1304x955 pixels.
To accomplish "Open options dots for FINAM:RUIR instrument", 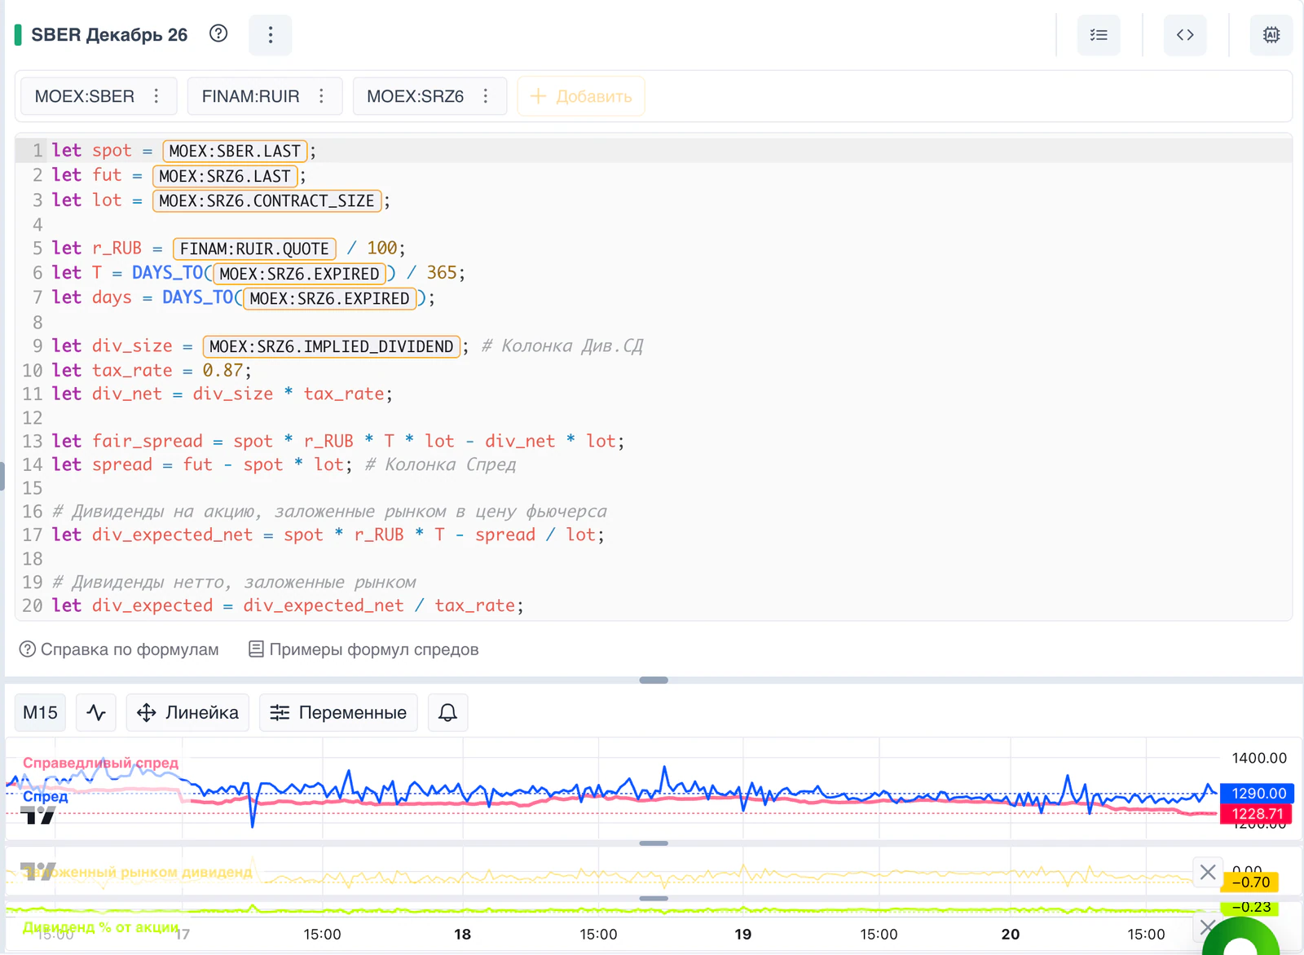I will (322, 96).
